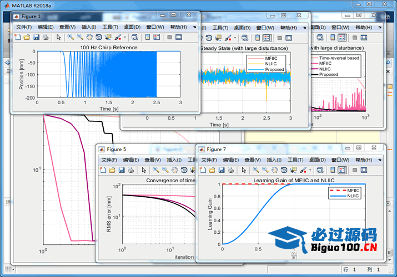Select Rotate 3D tool in Figure 1
397x277 pixels.
click(x=99, y=37)
